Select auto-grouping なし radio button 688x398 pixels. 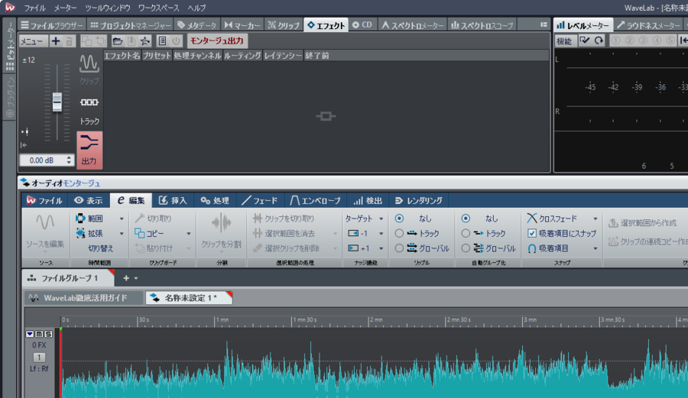pyautogui.click(x=466, y=218)
